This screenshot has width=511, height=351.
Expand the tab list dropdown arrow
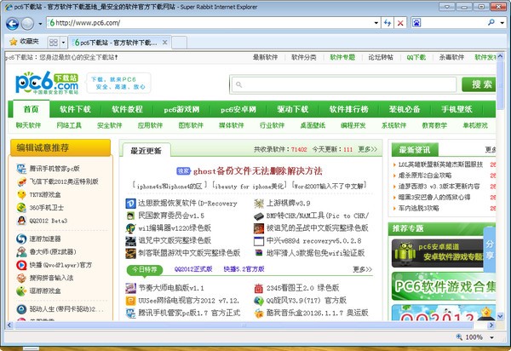(63, 42)
